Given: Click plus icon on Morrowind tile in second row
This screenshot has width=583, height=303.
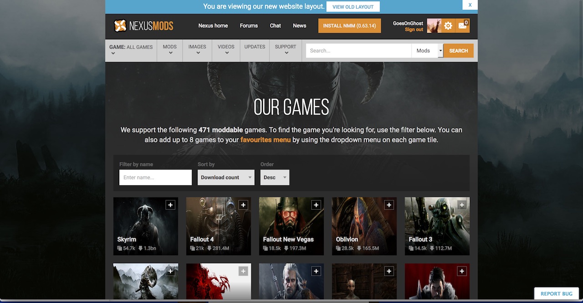Looking at the screenshot, I should tap(389, 271).
